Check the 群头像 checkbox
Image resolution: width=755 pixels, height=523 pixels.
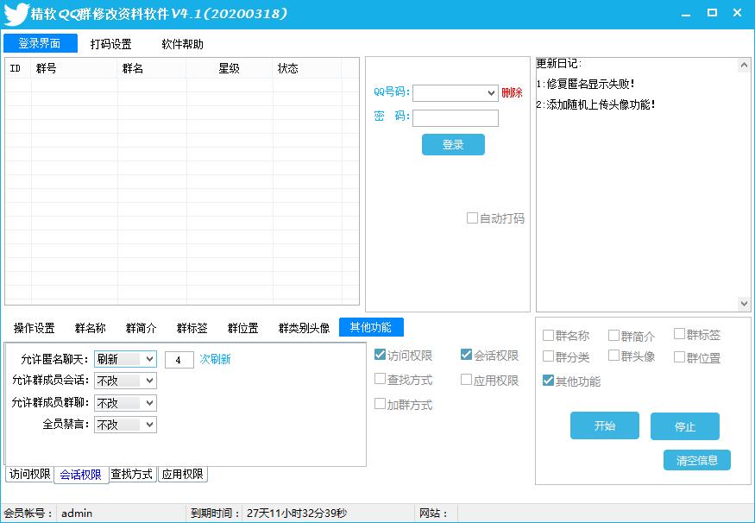tap(613, 356)
